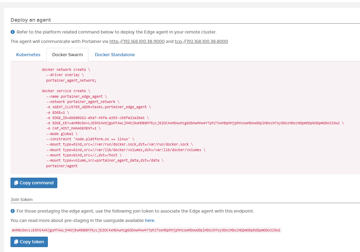Image resolution: width=360 pixels, height=252 pixels.
Task: Click the '--constraint node.platform.os' line
Action: 90,139
